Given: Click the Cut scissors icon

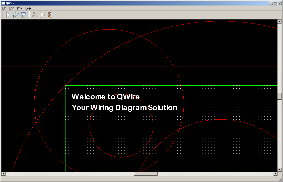Looking at the screenshot, I should tap(34, 15).
